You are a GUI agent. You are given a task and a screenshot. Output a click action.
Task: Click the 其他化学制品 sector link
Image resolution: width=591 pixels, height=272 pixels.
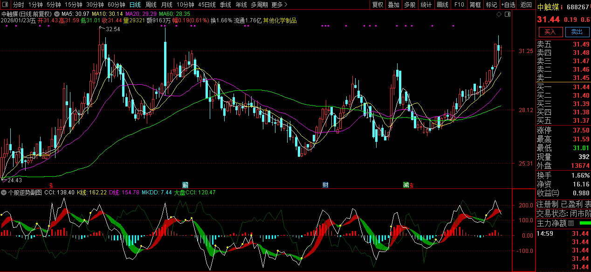[x=280, y=20]
